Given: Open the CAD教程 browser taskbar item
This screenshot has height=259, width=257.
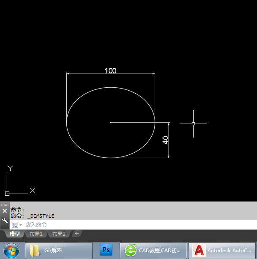Looking at the screenshot, I should pos(153,251).
